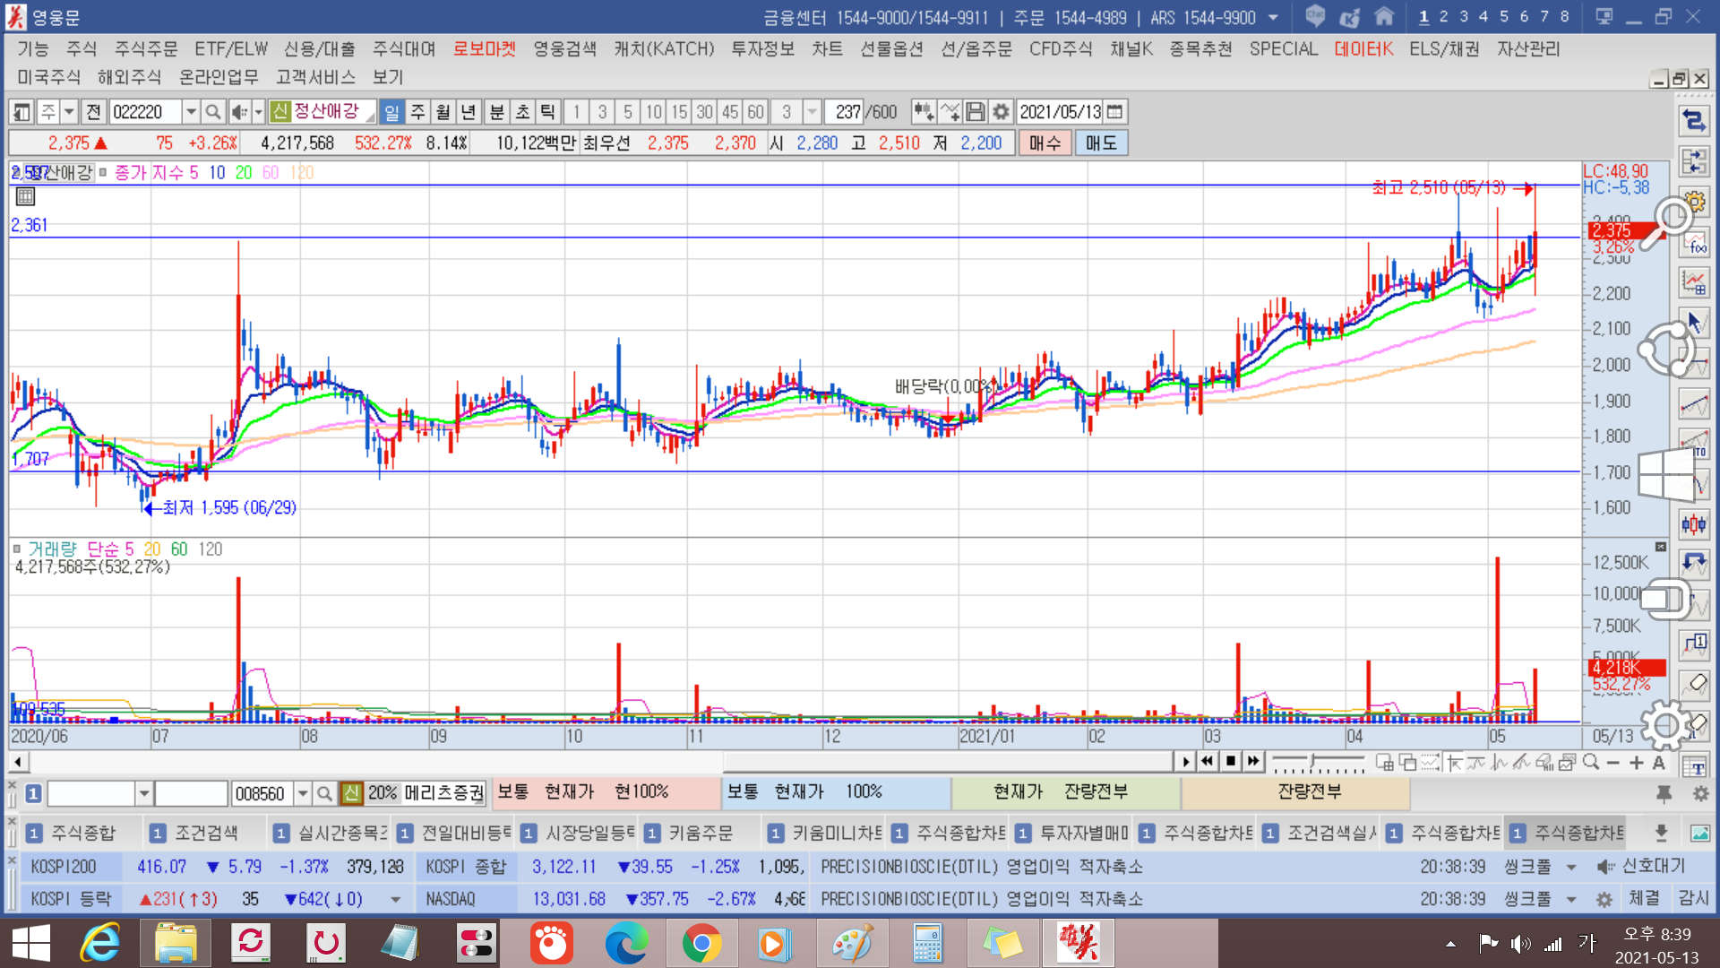The image size is (1720, 968).
Task: Open the stock code 022220 dropdown arrow
Action: point(191,112)
